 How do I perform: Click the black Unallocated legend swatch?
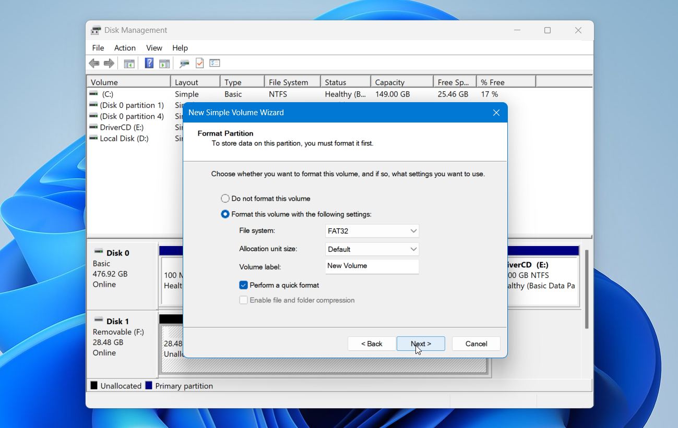(94, 386)
